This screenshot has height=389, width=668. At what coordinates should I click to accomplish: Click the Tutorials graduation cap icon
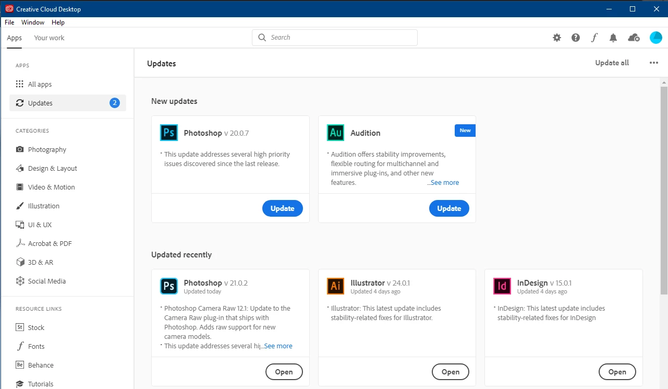coord(20,384)
